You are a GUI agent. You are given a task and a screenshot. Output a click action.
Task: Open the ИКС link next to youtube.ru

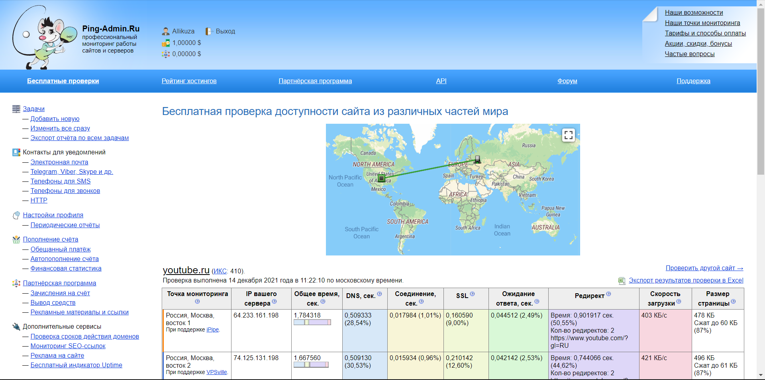pyautogui.click(x=220, y=271)
